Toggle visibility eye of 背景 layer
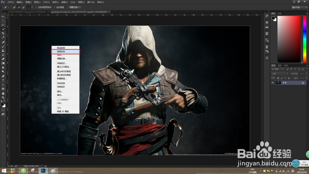309x174 pixels. pos(273,83)
